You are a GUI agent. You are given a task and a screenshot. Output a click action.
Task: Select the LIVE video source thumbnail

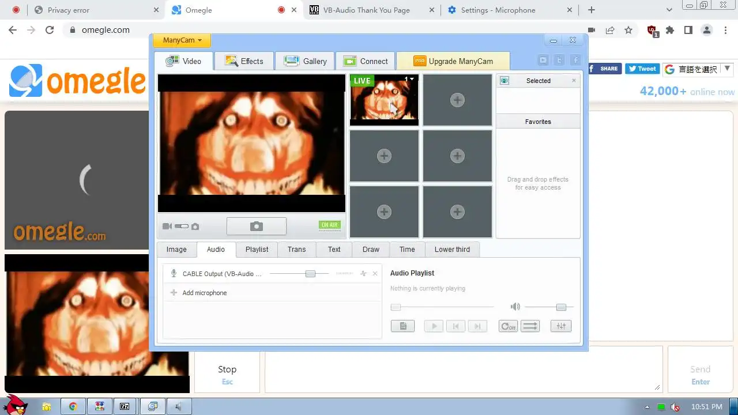(x=384, y=100)
